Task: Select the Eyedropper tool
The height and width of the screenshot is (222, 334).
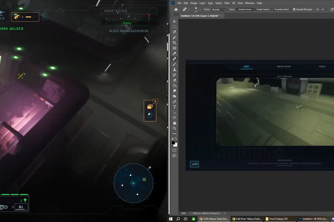Action: coord(174,54)
